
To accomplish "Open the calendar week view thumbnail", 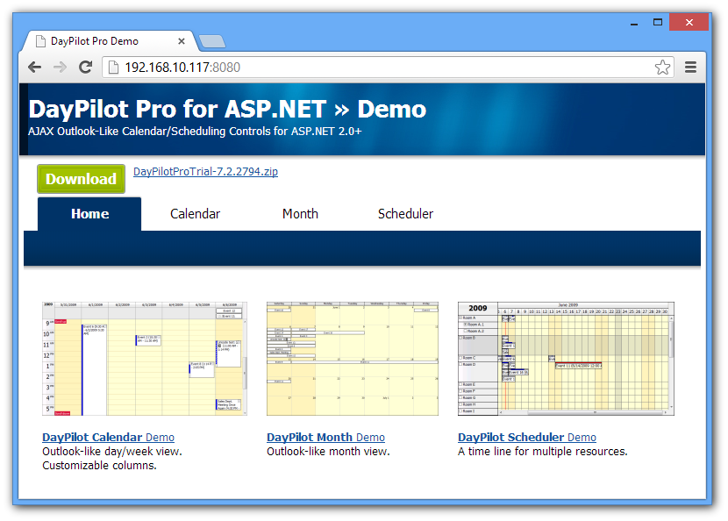I will pos(145,359).
